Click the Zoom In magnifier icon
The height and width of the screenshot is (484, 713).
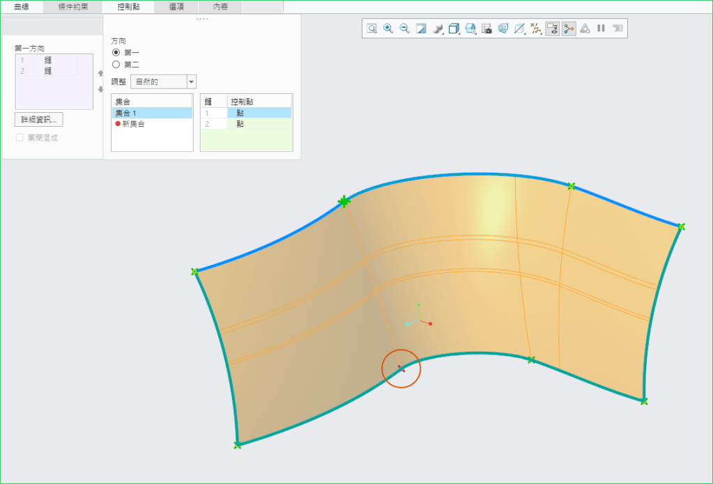pos(388,29)
